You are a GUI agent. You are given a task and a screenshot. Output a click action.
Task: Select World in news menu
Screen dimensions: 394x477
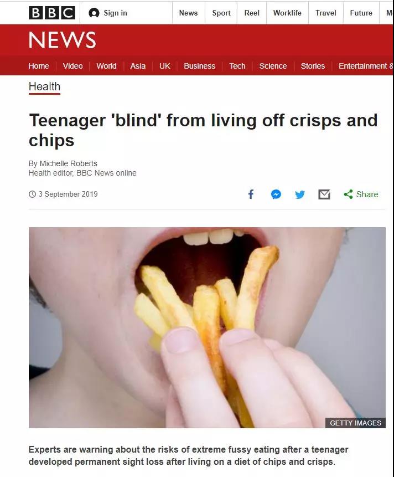[106, 66]
